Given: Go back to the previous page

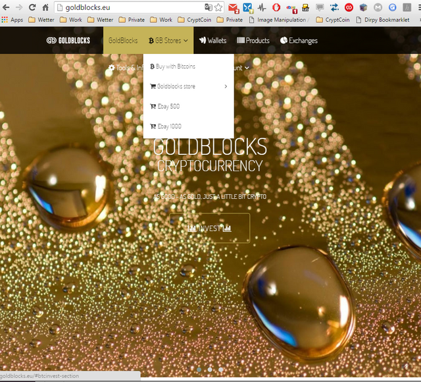Looking at the screenshot, I should point(6,7).
